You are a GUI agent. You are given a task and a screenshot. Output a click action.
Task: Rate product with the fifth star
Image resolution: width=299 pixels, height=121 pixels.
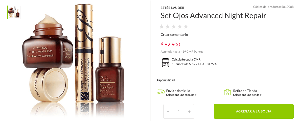pyautogui.click(x=186, y=26)
